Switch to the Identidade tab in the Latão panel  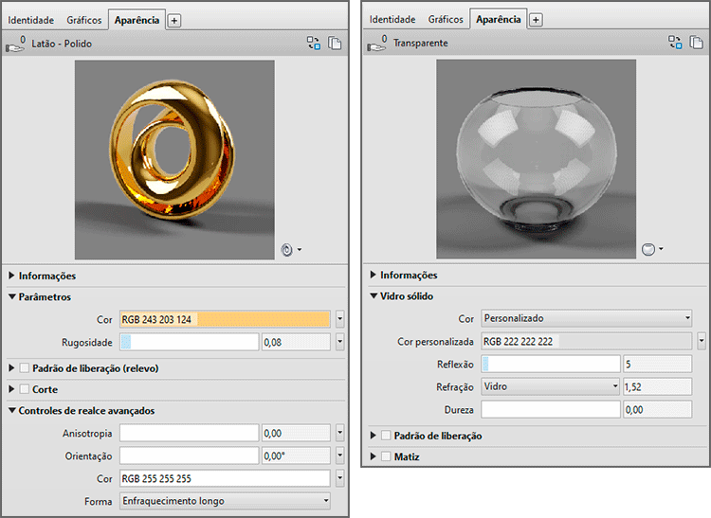[x=31, y=19]
